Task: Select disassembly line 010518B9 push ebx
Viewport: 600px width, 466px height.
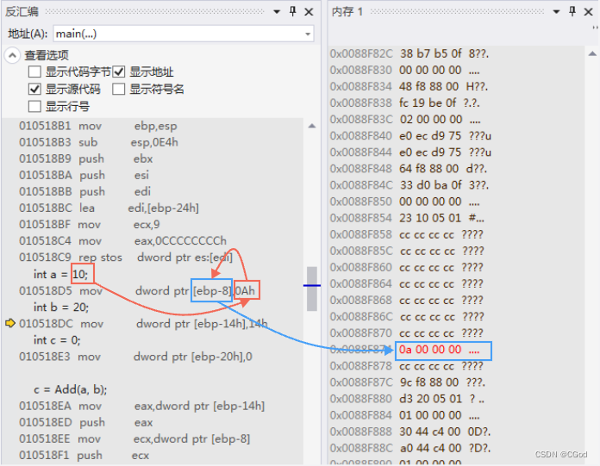Action: [x=86, y=158]
